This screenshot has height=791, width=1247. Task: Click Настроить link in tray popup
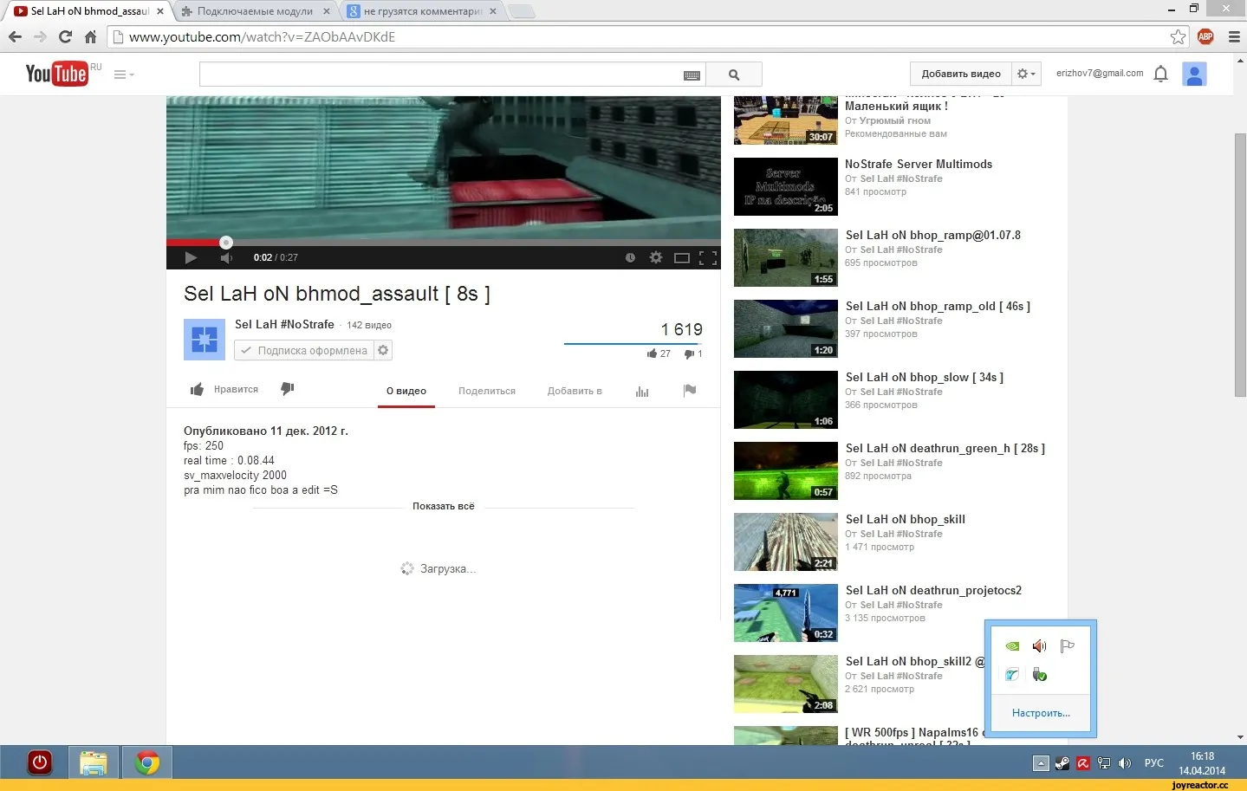1041,713
